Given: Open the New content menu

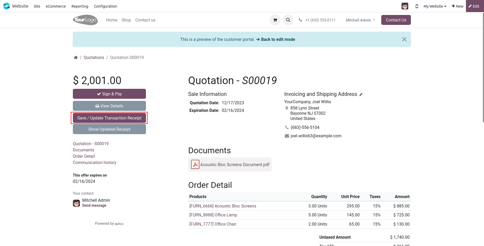Looking at the screenshot, I should [458, 6].
